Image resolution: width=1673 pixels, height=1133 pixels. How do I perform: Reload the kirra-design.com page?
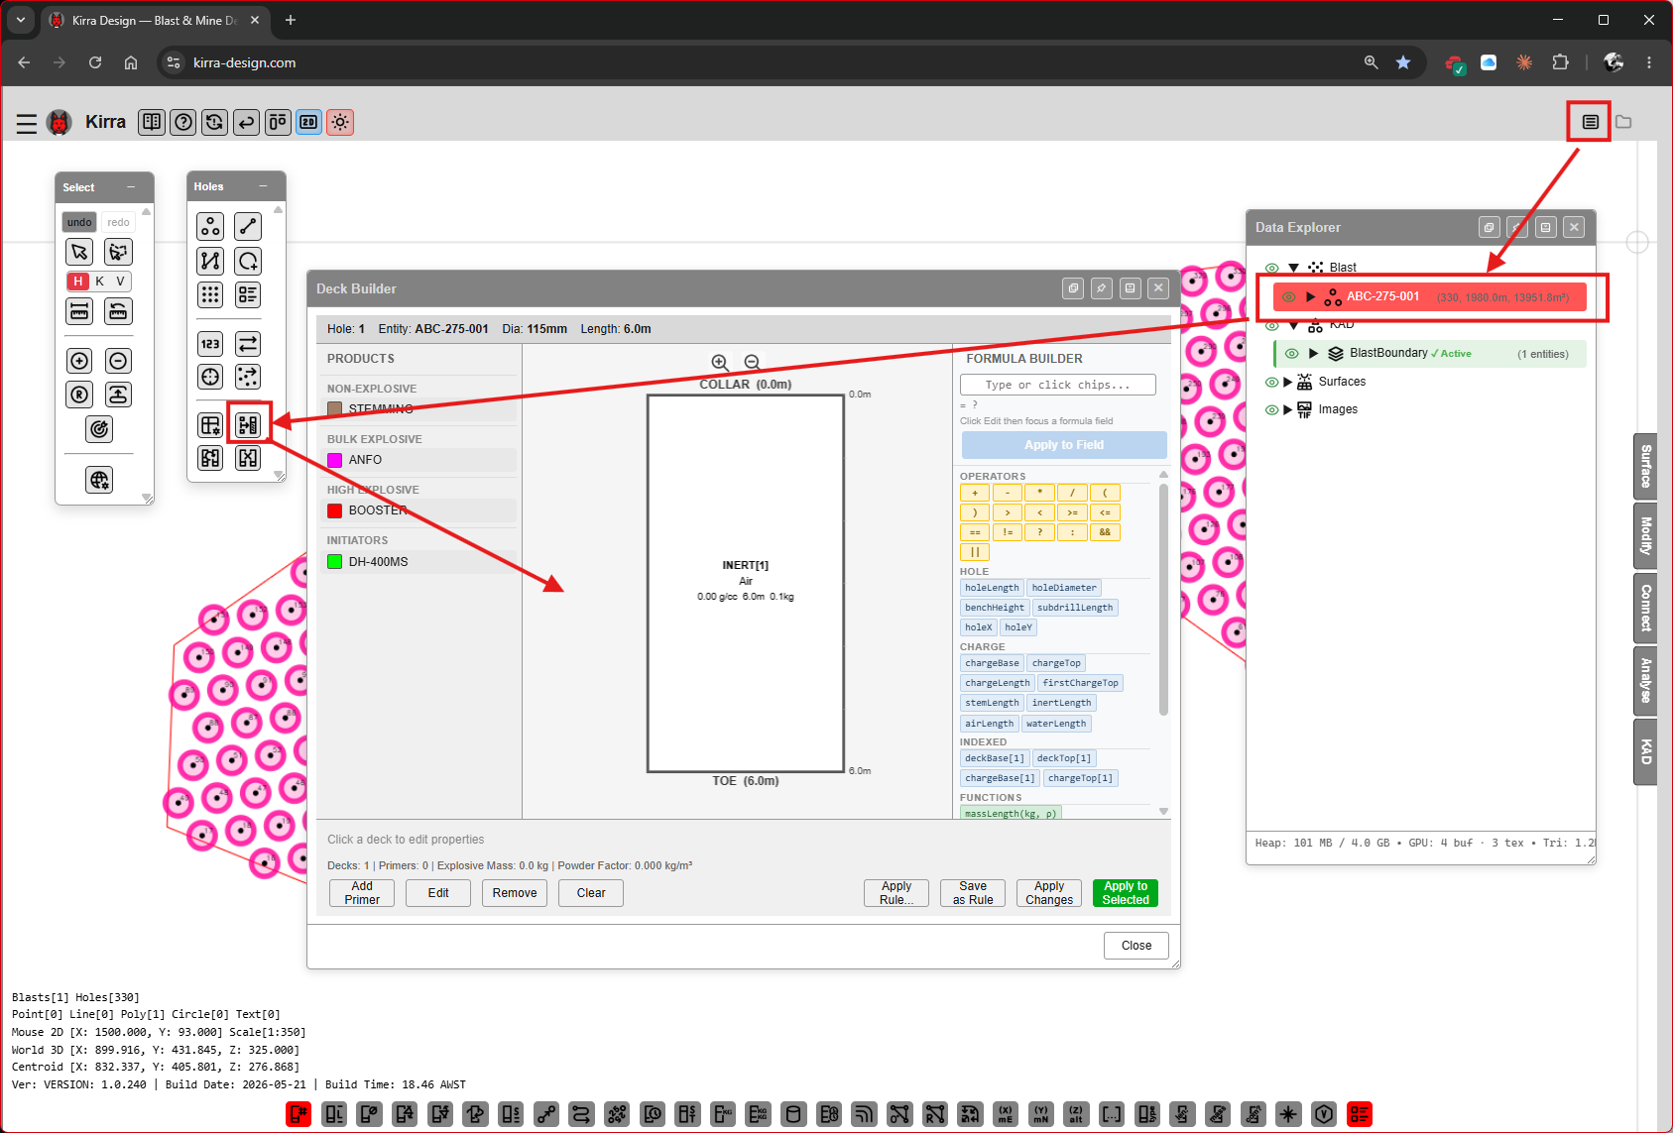(x=95, y=62)
